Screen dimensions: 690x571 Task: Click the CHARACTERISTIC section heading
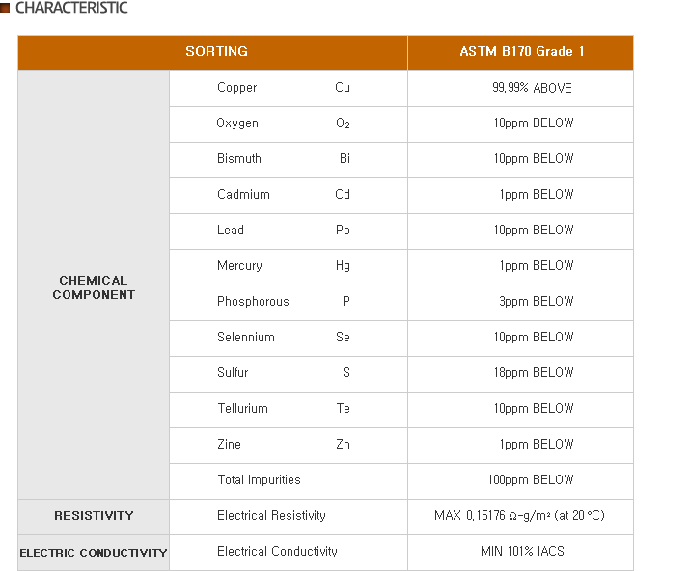point(71,9)
